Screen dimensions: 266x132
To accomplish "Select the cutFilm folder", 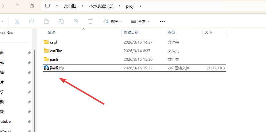I will pyautogui.click(x=56, y=51).
